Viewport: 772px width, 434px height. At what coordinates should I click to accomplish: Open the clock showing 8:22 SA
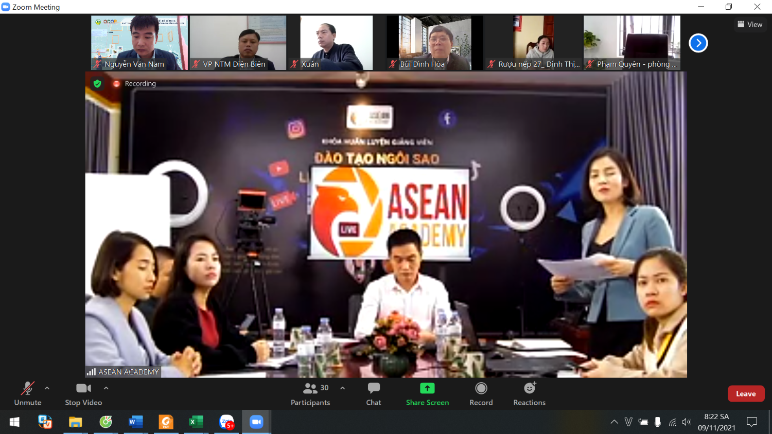(x=716, y=422)
